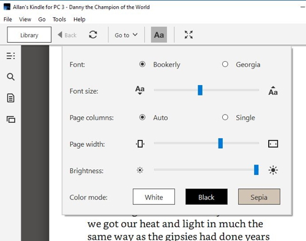This screenshot has width=306, height=241.
Task: Click the Kindle app icon in title bar
Action: pos(7,7)
